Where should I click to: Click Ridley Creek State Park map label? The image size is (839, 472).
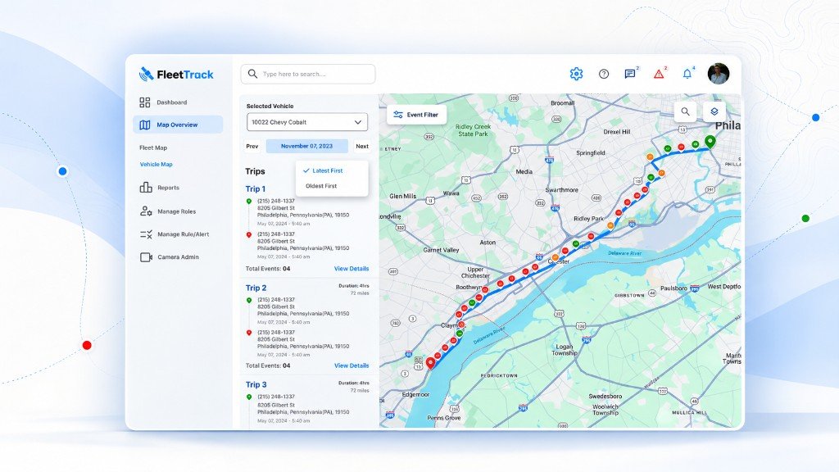(x=473, y=130)
